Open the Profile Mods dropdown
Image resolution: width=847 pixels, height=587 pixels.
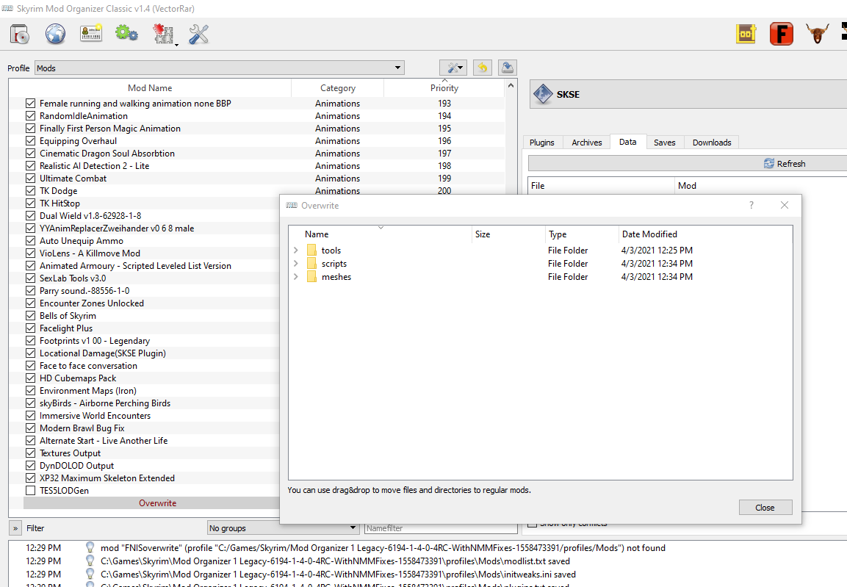click(x=220, y=68)
